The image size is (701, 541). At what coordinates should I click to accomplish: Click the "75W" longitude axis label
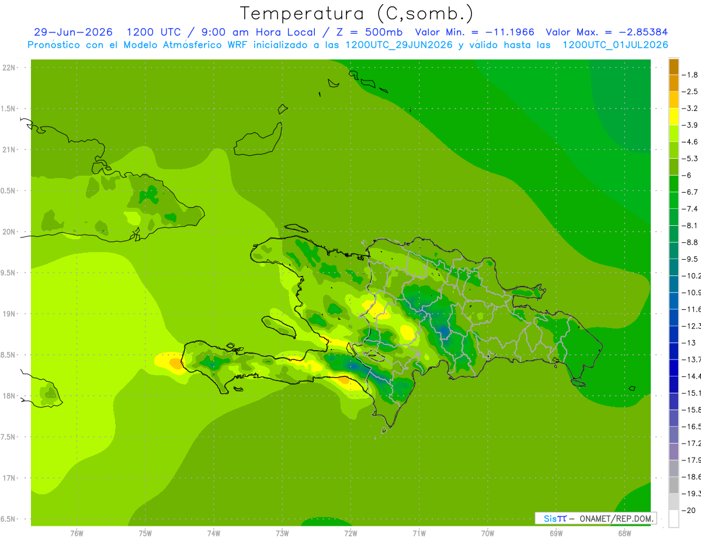(145, 533)
